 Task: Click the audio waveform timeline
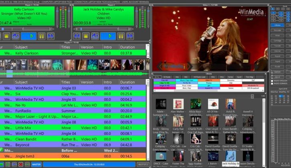tap(74, 74)
